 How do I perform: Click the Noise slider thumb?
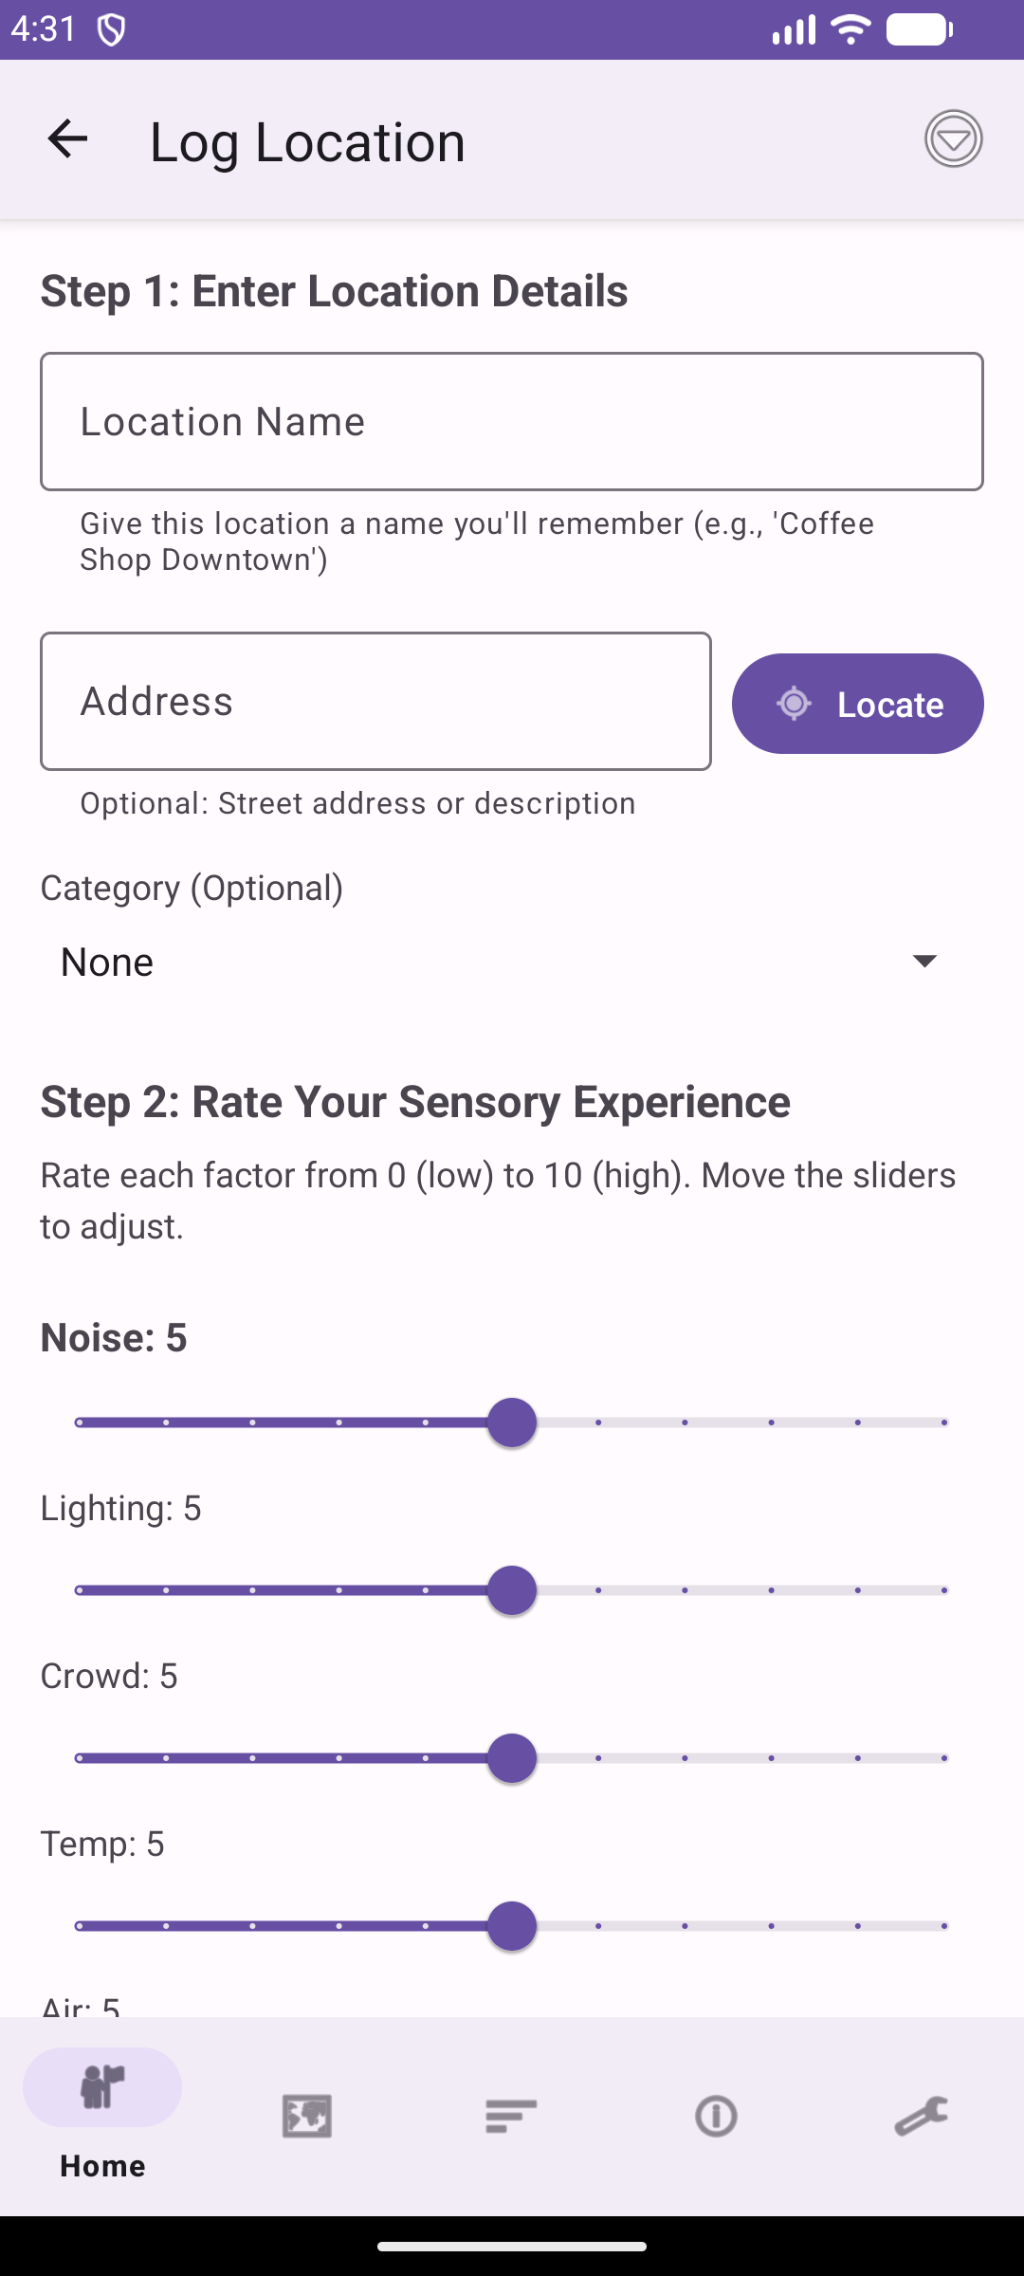[512, 1422]
